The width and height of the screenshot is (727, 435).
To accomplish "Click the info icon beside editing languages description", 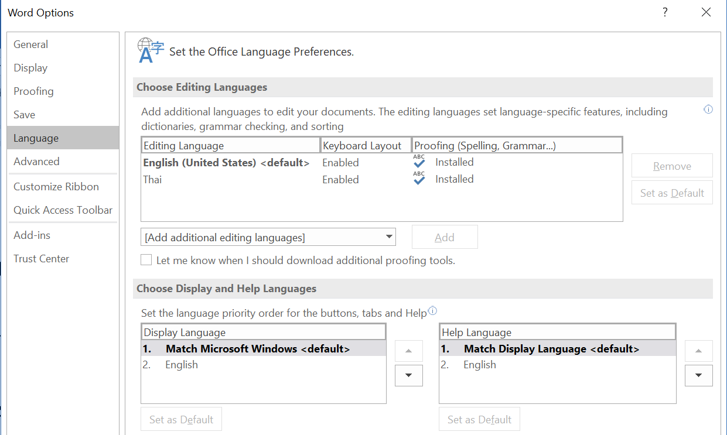I will click(708, 109).
